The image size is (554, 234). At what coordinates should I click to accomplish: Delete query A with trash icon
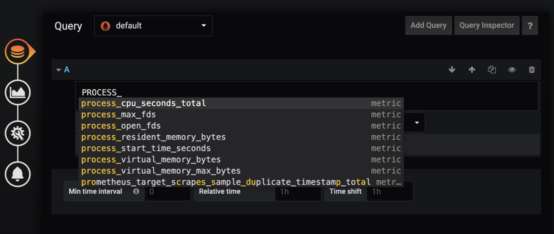point(532,70)
